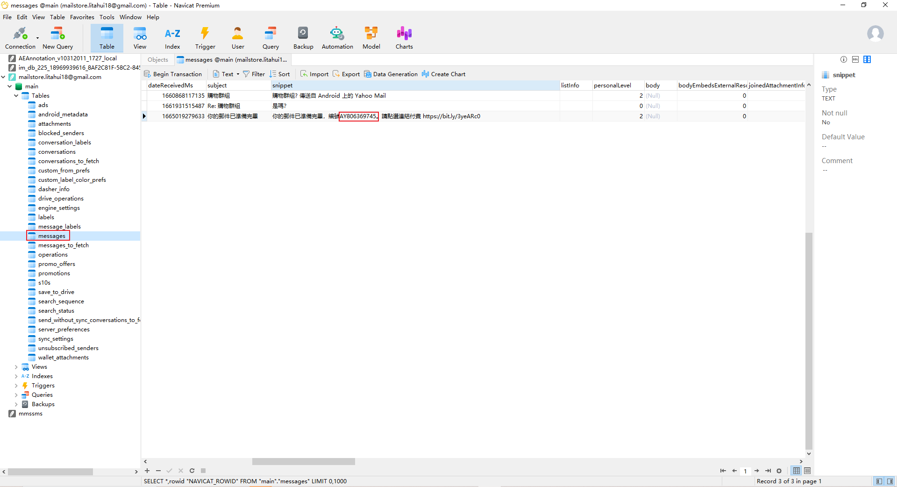The image size is (897, 487).
Task: Open the Model designer icon
Action: point(371,37)
